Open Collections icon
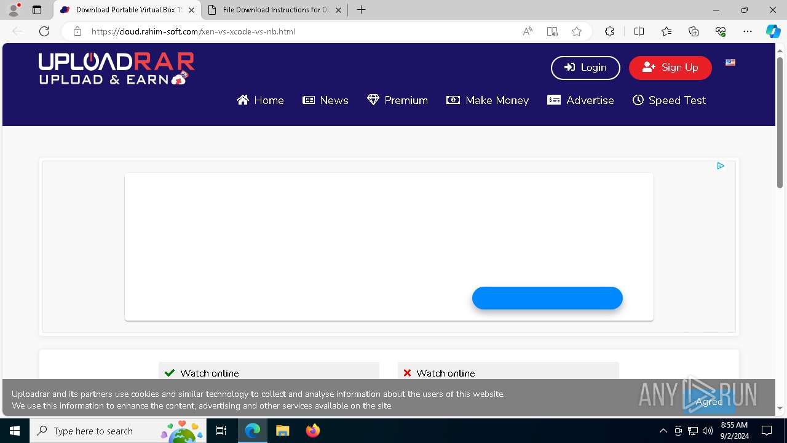The width and height of the screenshot is (787, 443). pyautogui.click(x=694, y=31)
